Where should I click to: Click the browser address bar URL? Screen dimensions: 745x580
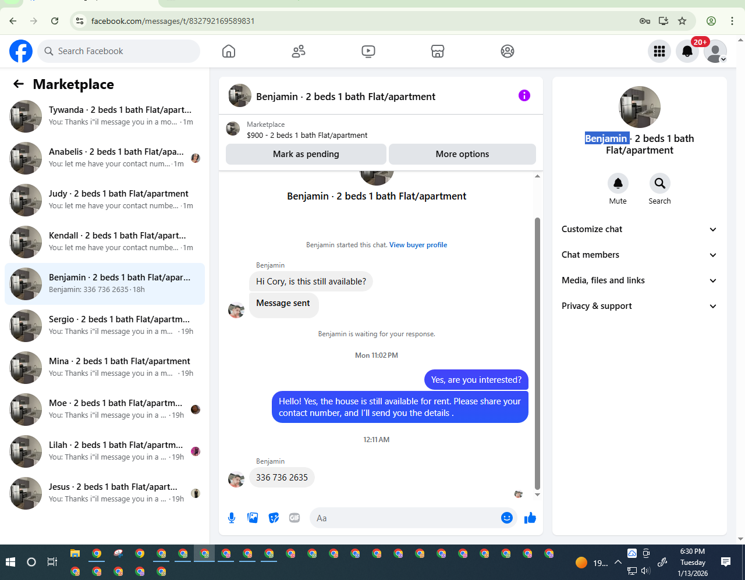(173, 21)
